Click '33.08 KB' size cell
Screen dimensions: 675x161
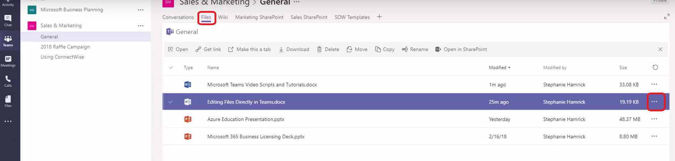[629, 84]
